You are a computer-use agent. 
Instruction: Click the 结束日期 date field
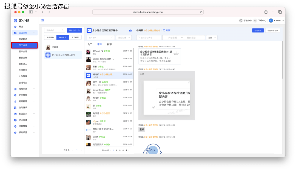(191, 38)
